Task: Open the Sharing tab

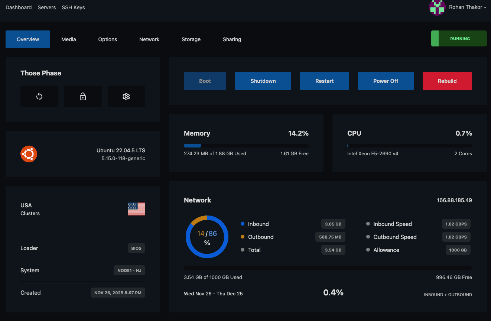Action: 232,39
